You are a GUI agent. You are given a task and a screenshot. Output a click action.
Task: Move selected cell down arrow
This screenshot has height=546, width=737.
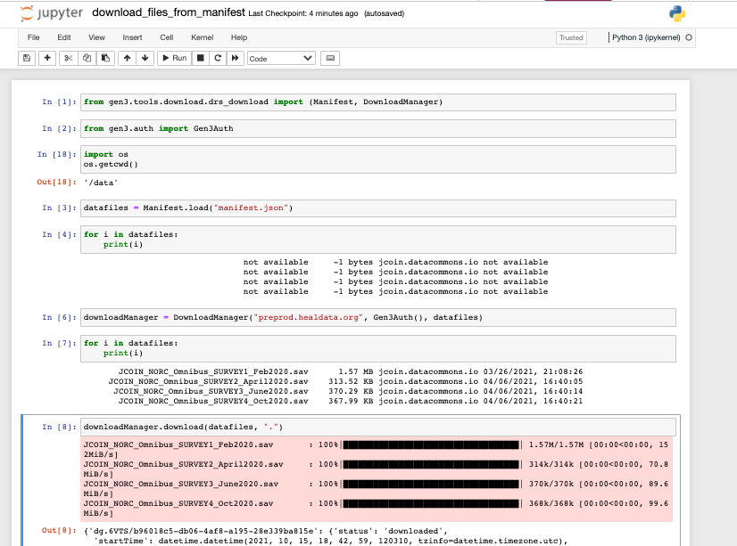pyautogui.click(x=145, y=58)
